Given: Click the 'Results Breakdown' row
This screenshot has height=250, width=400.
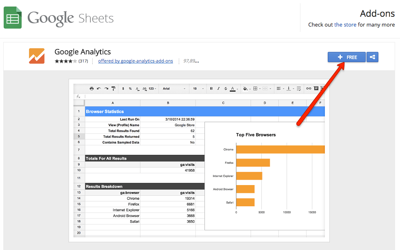Looking at the screenshot, I should 144,186.
